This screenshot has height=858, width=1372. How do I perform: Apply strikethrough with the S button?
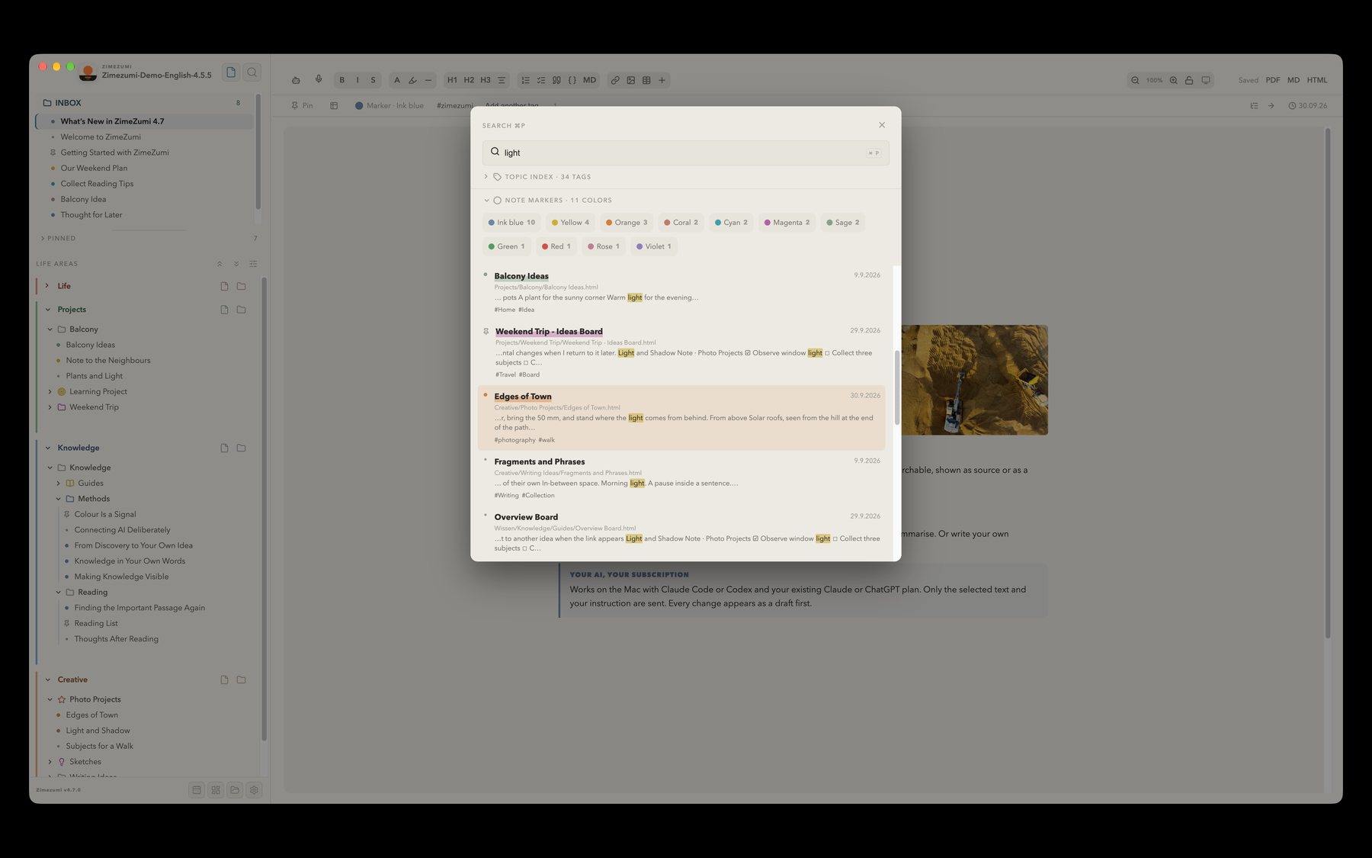coord(373,80)
